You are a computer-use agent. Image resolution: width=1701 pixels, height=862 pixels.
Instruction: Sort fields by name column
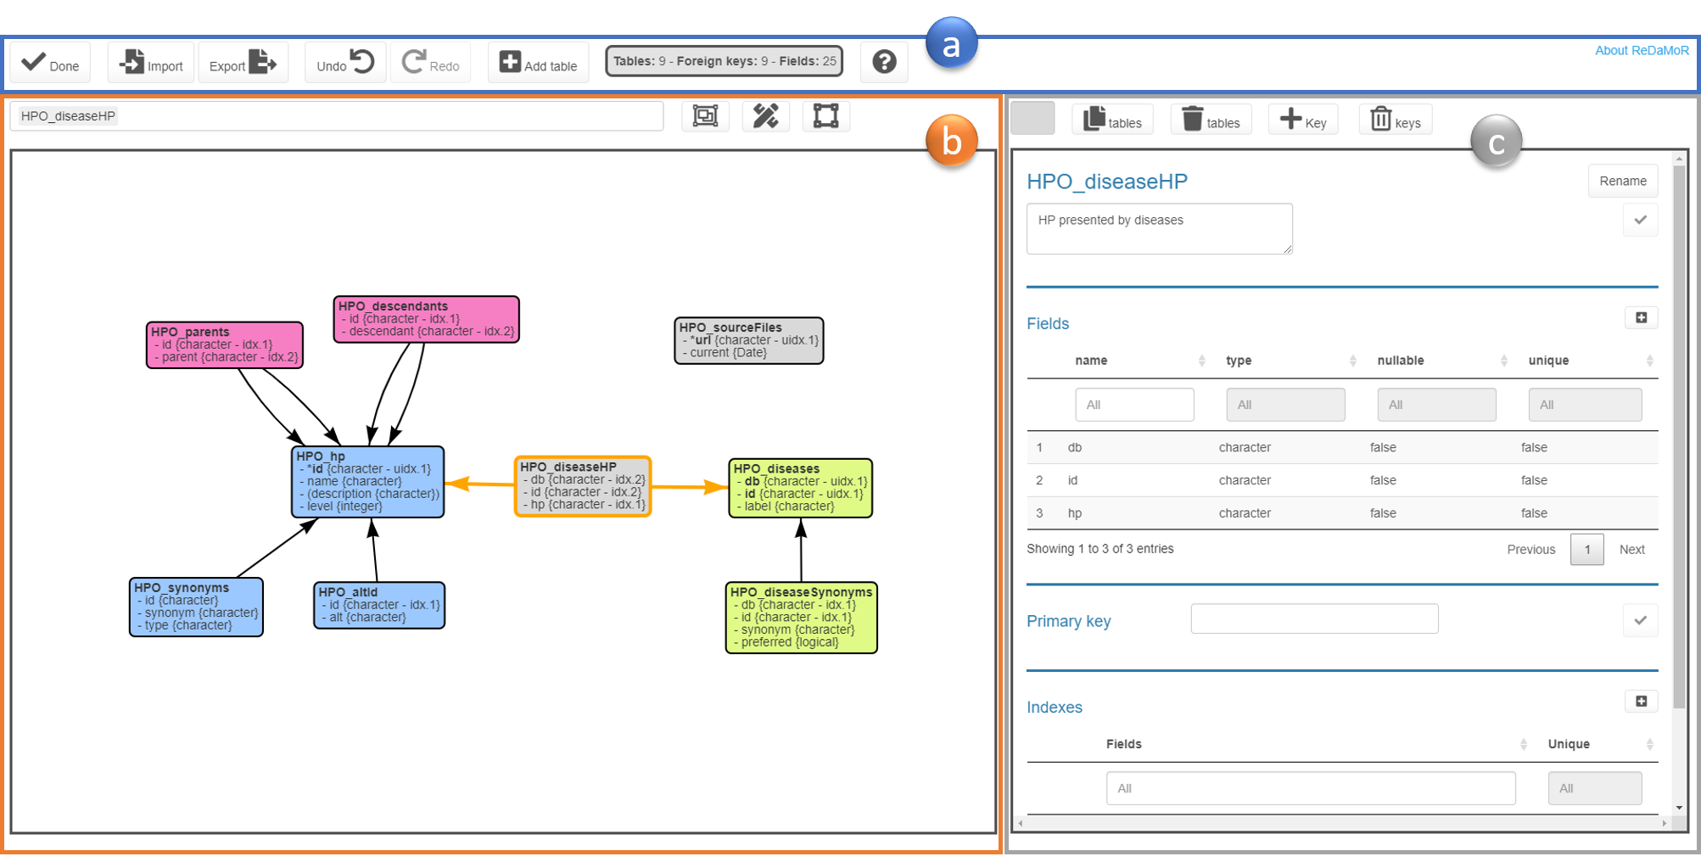[1140, 361]
